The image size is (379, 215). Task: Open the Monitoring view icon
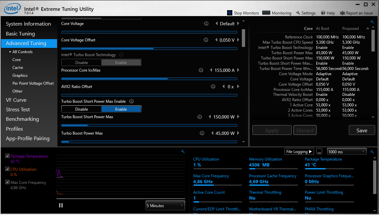click(x=266, y=13)
